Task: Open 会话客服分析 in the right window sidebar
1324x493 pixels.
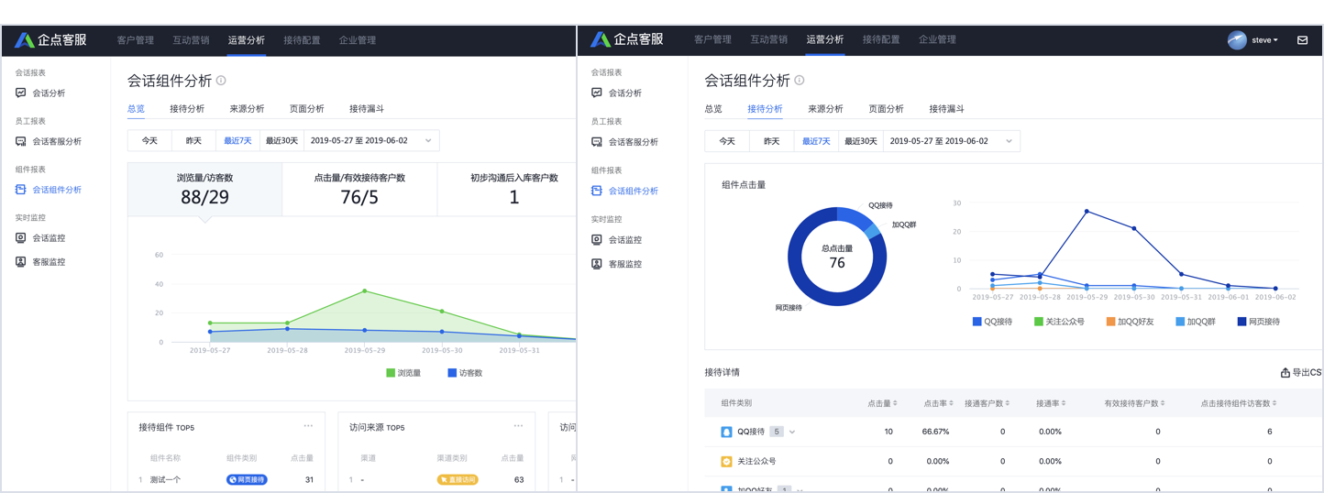Action: 624,142
